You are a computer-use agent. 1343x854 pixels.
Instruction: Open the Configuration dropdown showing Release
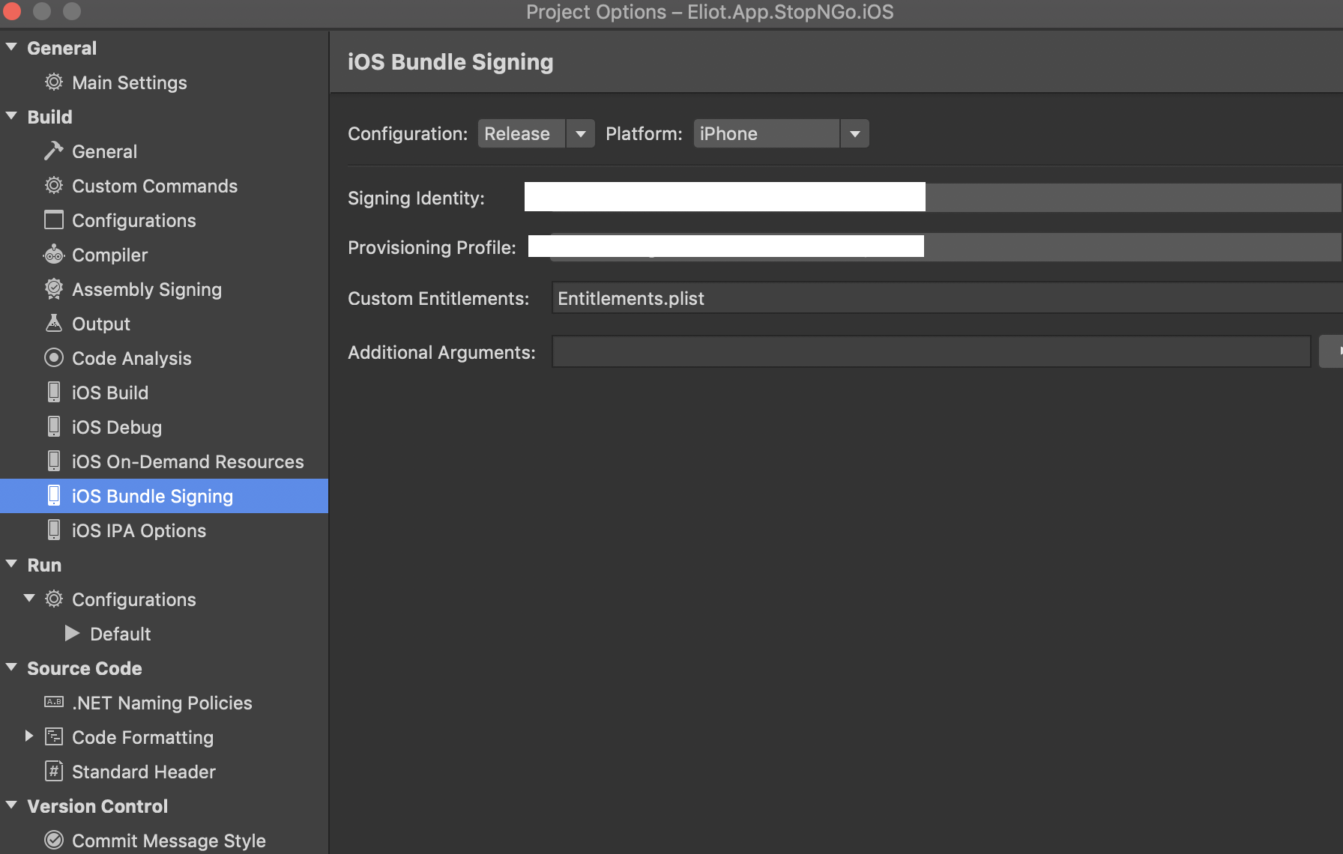click(x=537, y=134)
